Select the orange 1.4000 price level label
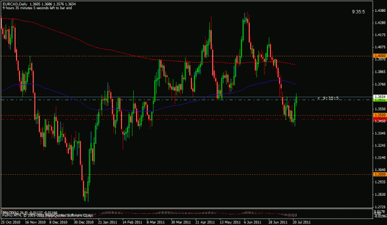The height and width of the screenshot is (225, 387). (x=380, y=56)
